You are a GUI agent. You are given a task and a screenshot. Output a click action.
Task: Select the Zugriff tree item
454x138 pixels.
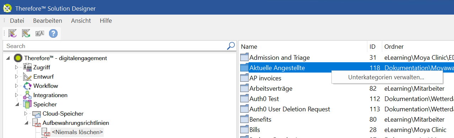pos(42,67)
